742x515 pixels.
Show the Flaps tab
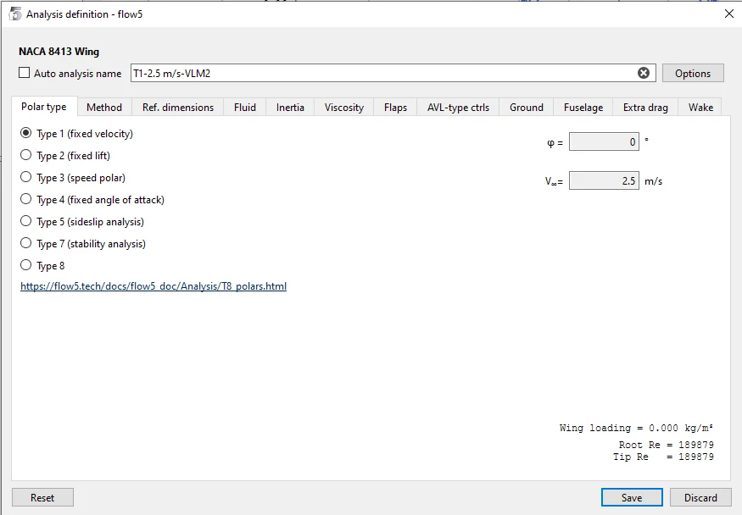click(x=395, y=108)
